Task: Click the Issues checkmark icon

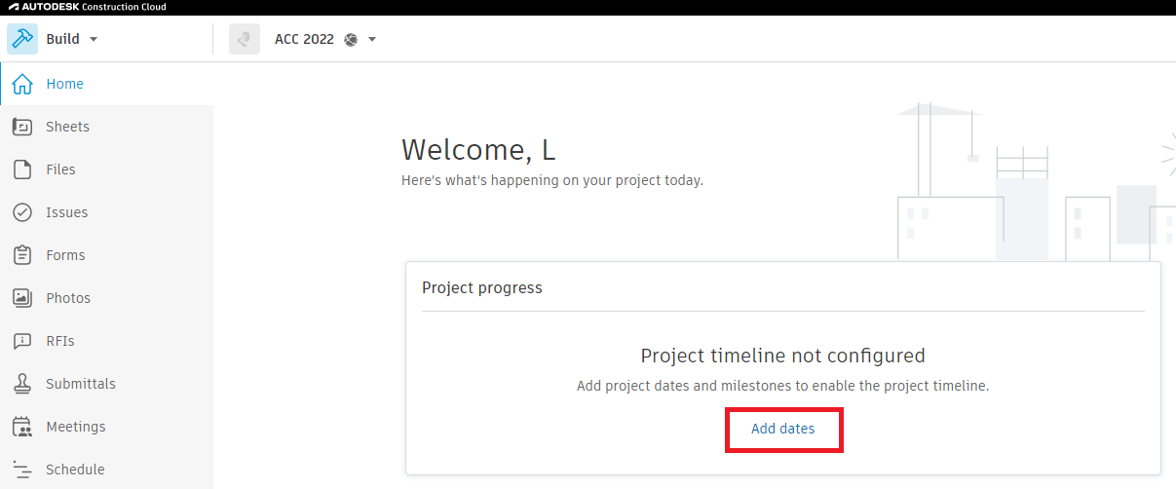Action: pos(22,212)
